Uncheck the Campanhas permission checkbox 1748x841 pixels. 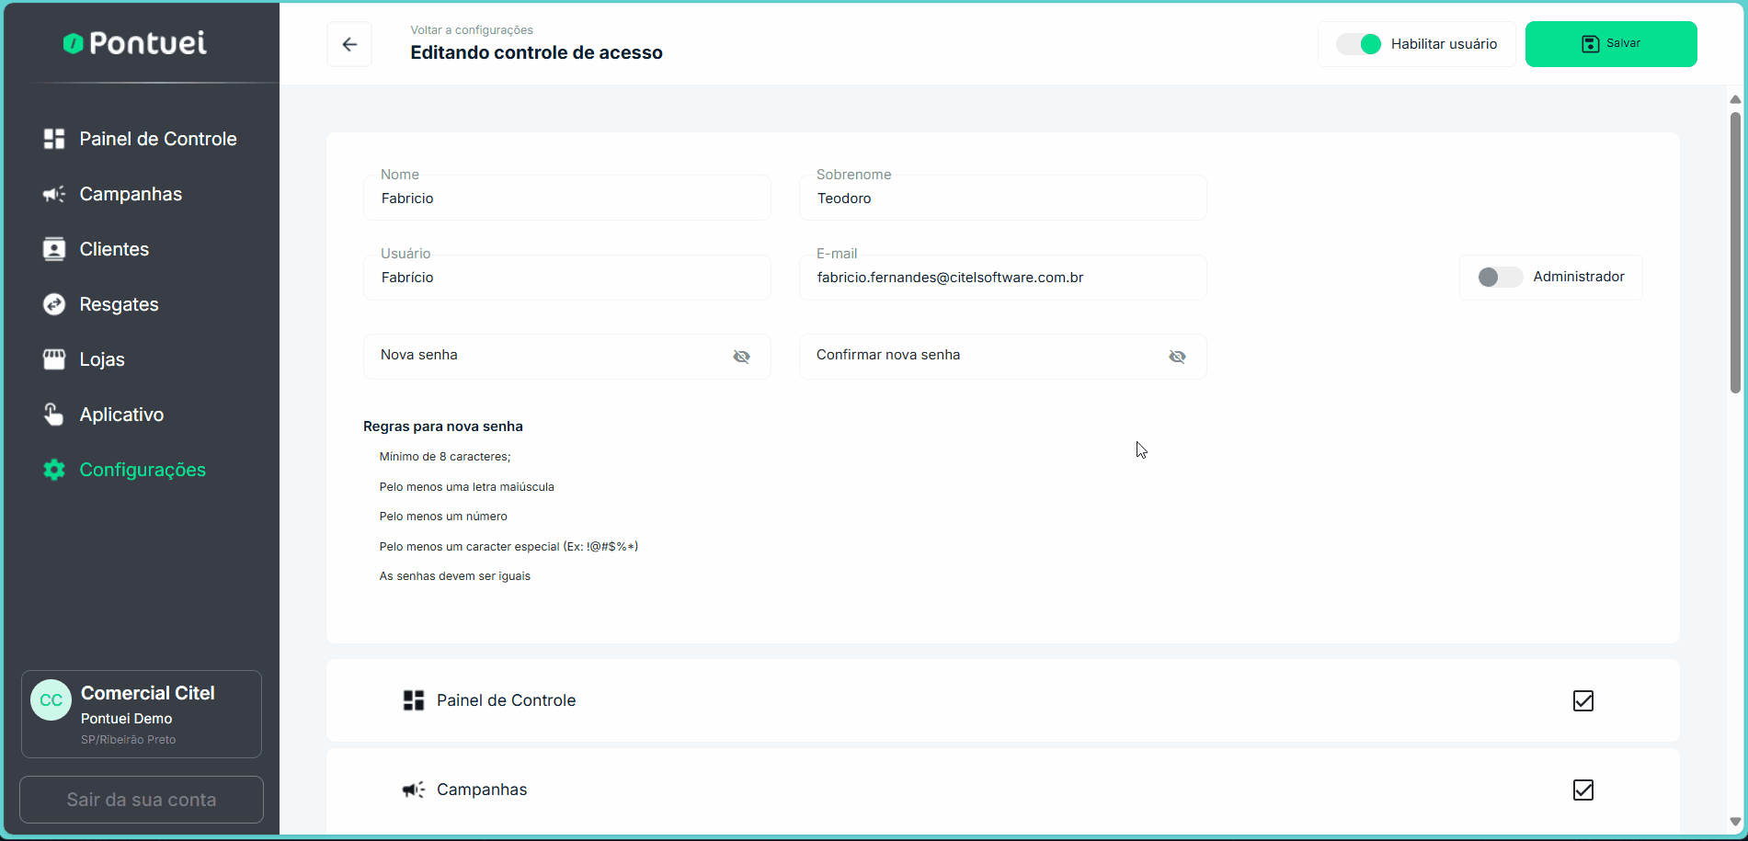(x=1582, y=790)
